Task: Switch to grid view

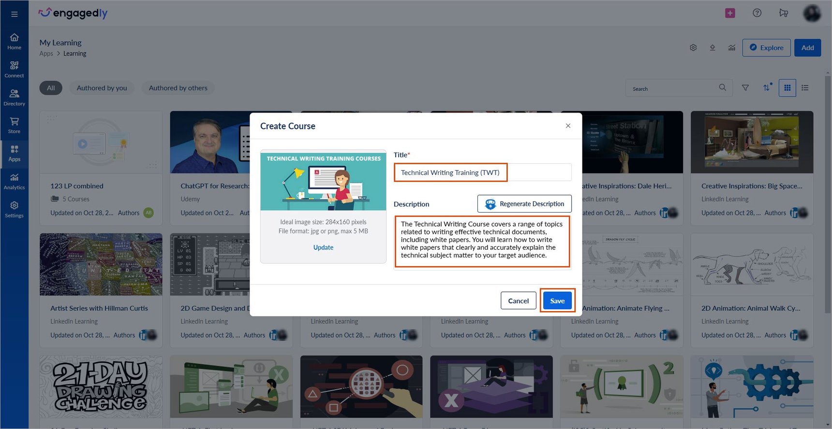Action: [x=787, y=88]
